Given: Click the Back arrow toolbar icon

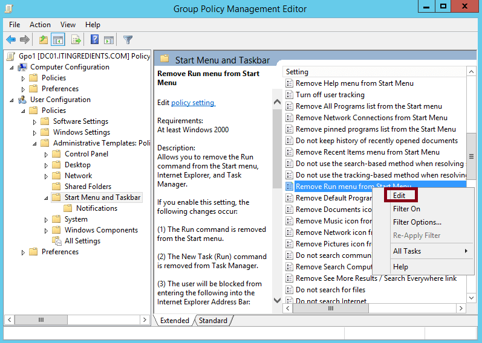Looking at the screenshot, I should [11, 40].
